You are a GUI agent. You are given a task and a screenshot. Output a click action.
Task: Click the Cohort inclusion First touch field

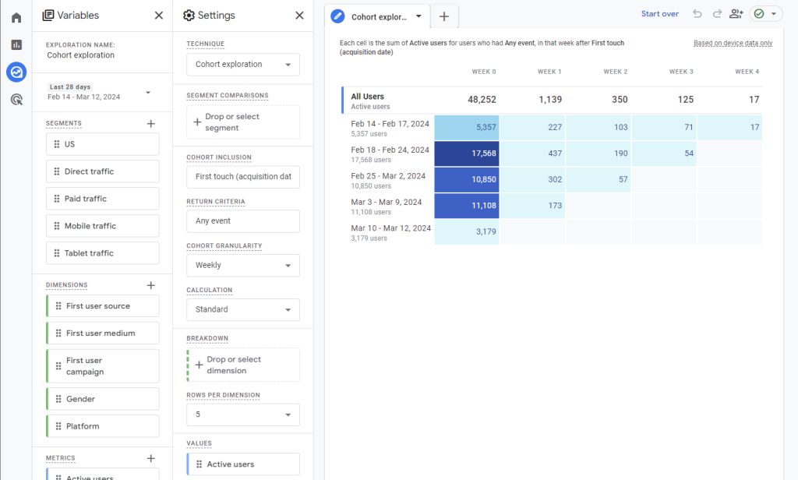[x=243, y=177]
